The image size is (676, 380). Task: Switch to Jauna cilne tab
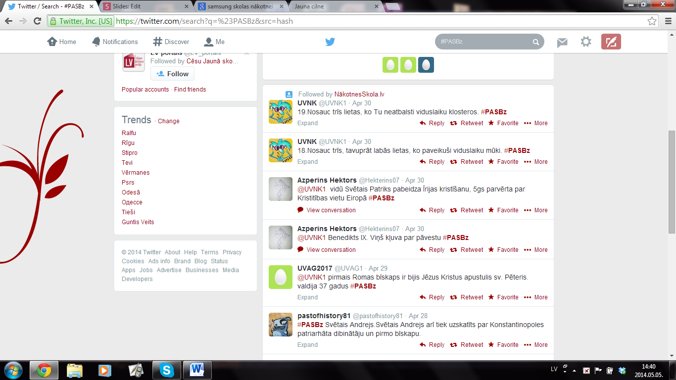(x=336, y=6)
